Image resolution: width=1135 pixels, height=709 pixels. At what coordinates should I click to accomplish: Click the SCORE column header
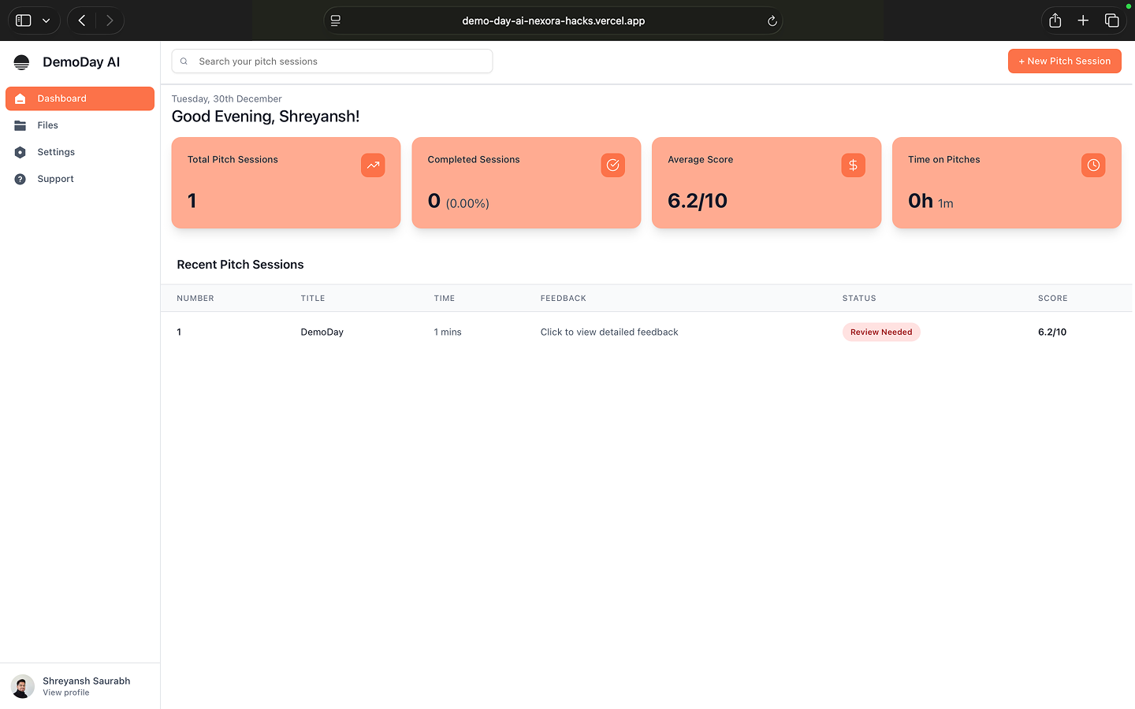point(1053,299)
